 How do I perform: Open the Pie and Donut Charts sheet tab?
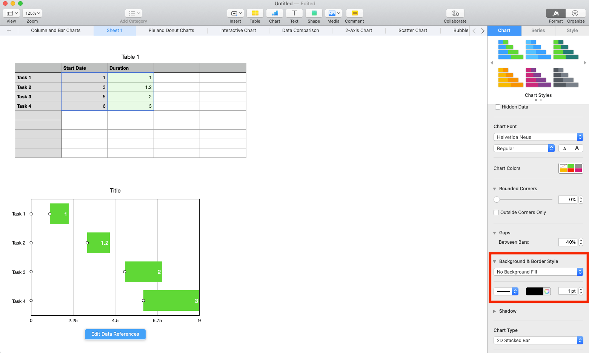tap(171, 31)
